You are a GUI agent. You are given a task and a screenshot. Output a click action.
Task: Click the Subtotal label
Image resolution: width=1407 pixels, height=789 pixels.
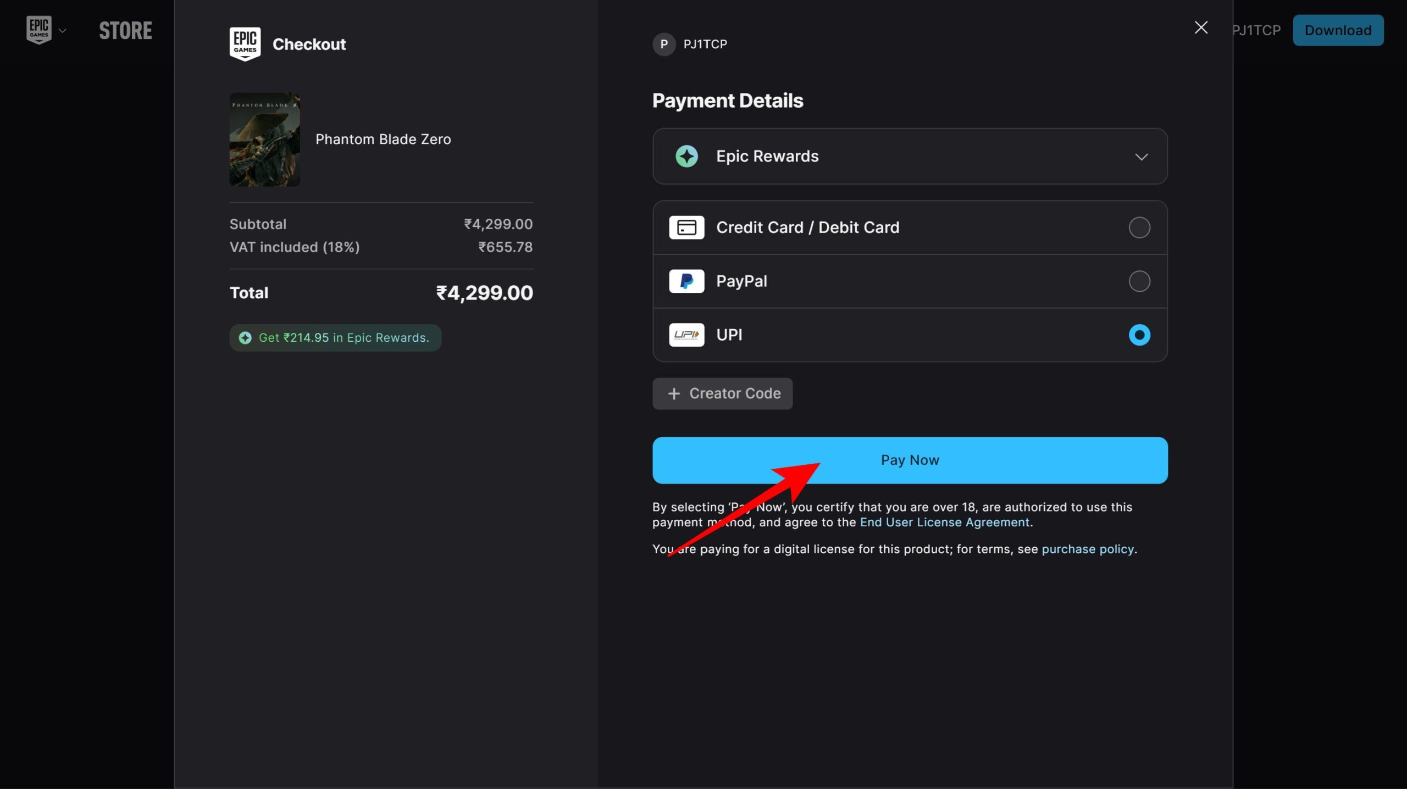pos(258,224)
